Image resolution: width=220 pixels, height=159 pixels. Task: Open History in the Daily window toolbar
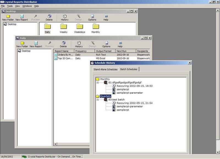click(x=79, y=44)
